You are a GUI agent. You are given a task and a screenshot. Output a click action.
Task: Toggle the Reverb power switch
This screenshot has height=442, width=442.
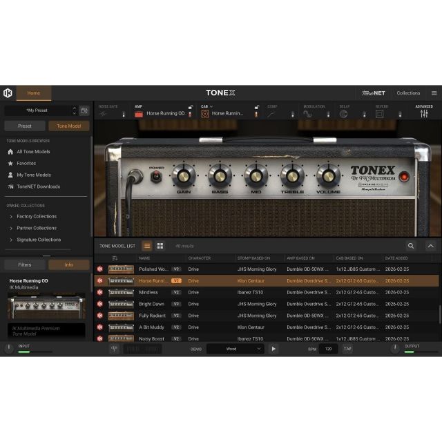(x=400, y=114)
